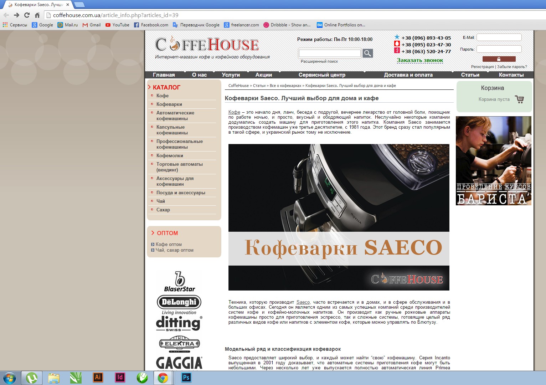The height and width of the screenshot is (385, 546).
Task: Click the site search magnifier button
Action: click(x=367, y=53)
